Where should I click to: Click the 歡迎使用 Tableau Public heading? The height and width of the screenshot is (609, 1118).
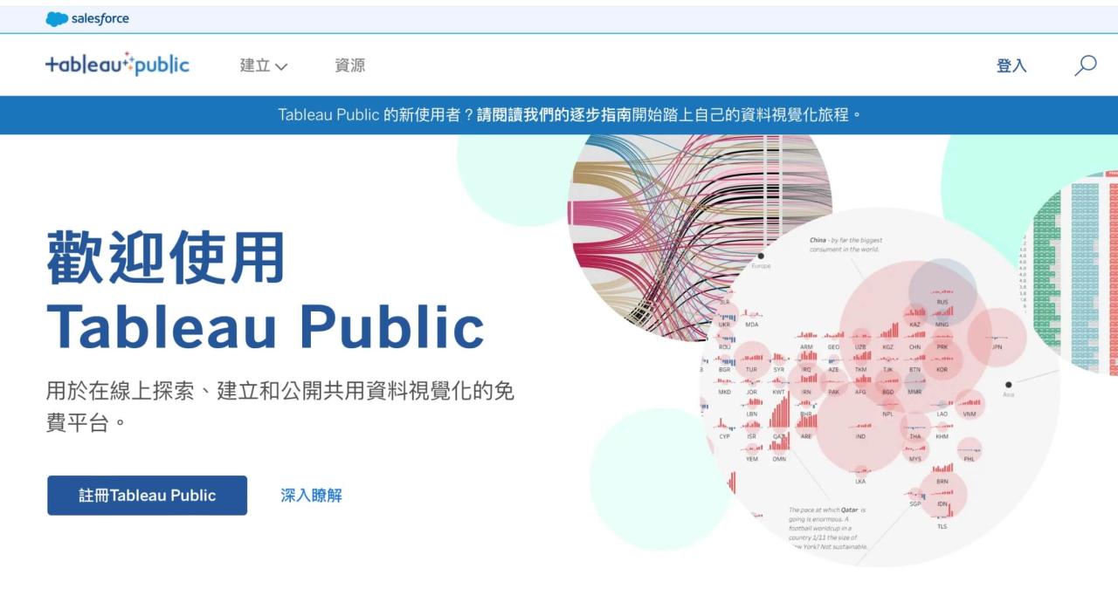pos(265,289)
